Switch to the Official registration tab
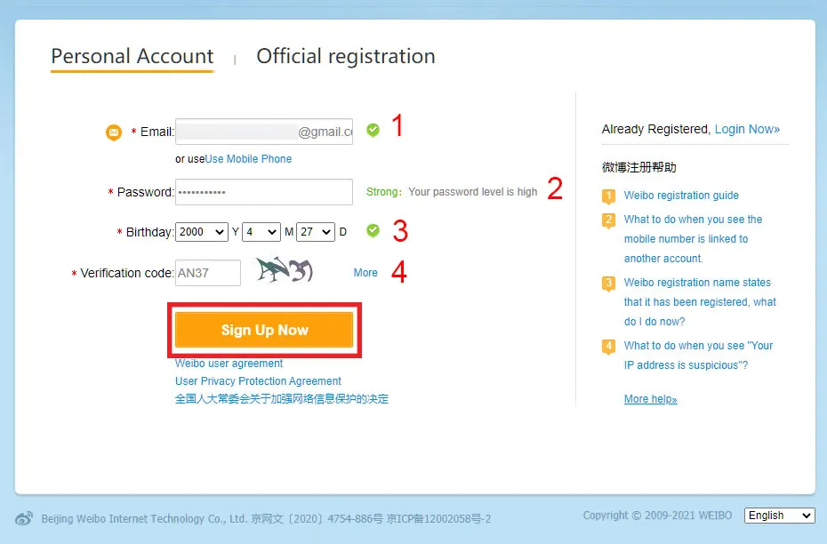Image resolution: width=827 pixels, height=544 pixels. [345, 56]
